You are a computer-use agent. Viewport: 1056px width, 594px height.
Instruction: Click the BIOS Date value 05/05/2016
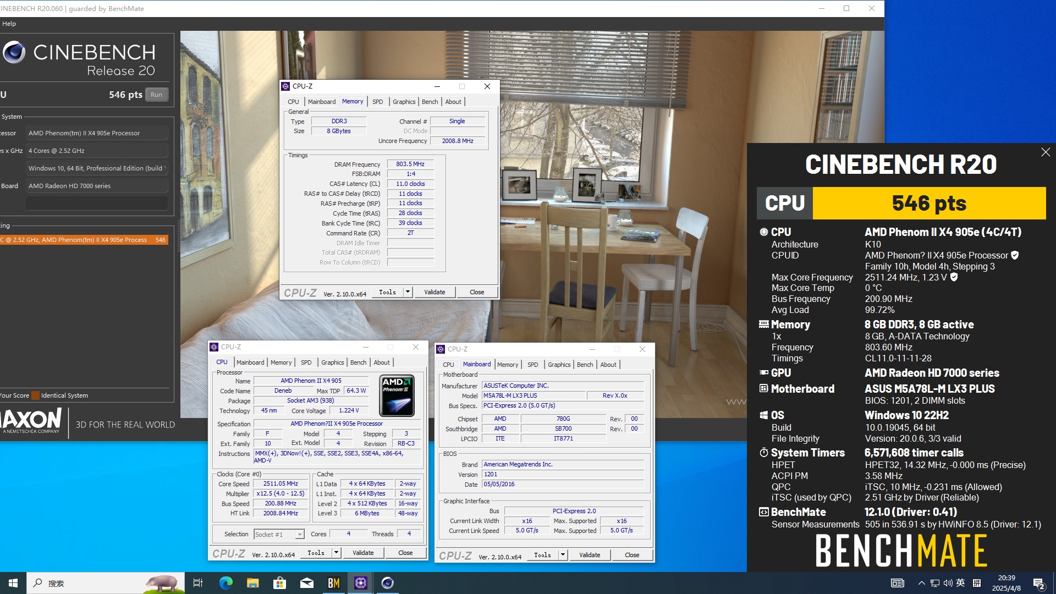563,485
